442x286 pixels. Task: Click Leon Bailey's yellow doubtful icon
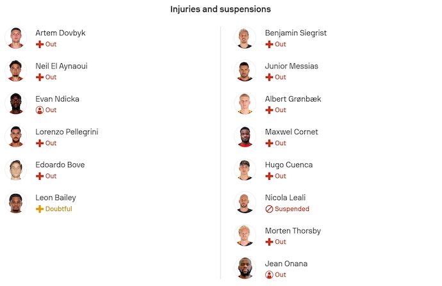pyautogui.click(x=40, y=209)
